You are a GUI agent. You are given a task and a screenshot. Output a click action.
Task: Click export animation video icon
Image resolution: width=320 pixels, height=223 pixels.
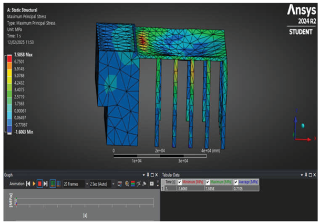coord(120,184)
